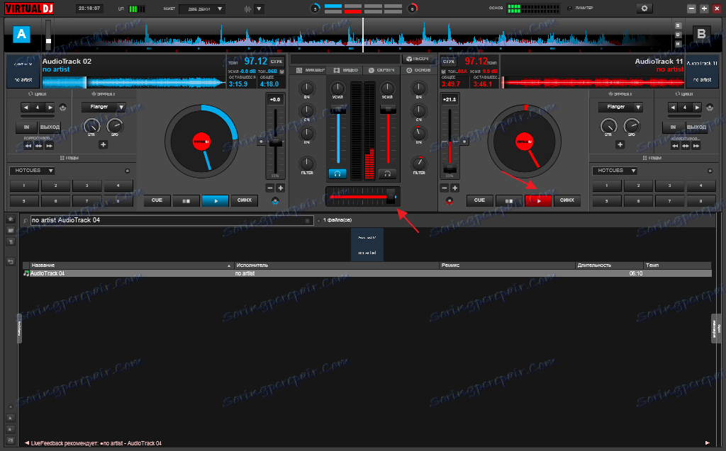726x451 pixels.
Task: Clear the search field with X icon
Action: [307, 221]
